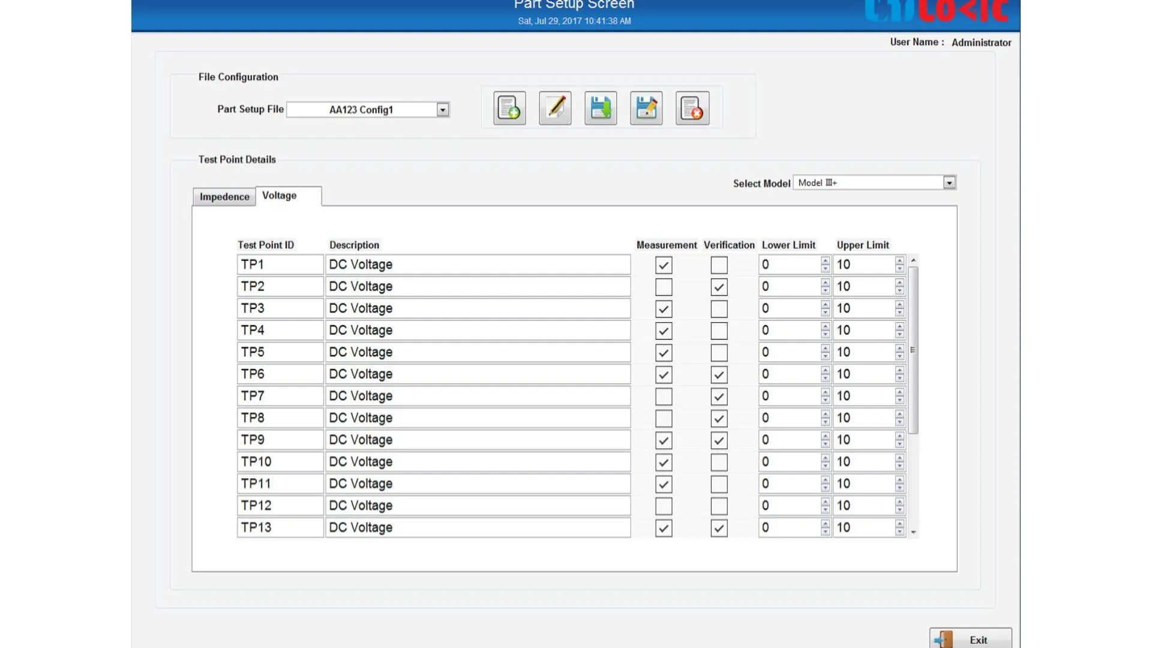The height and width of the screenshot is (648, 1152).
Task: Click the new file icon with green plus
Action: (x=509, y=108)
